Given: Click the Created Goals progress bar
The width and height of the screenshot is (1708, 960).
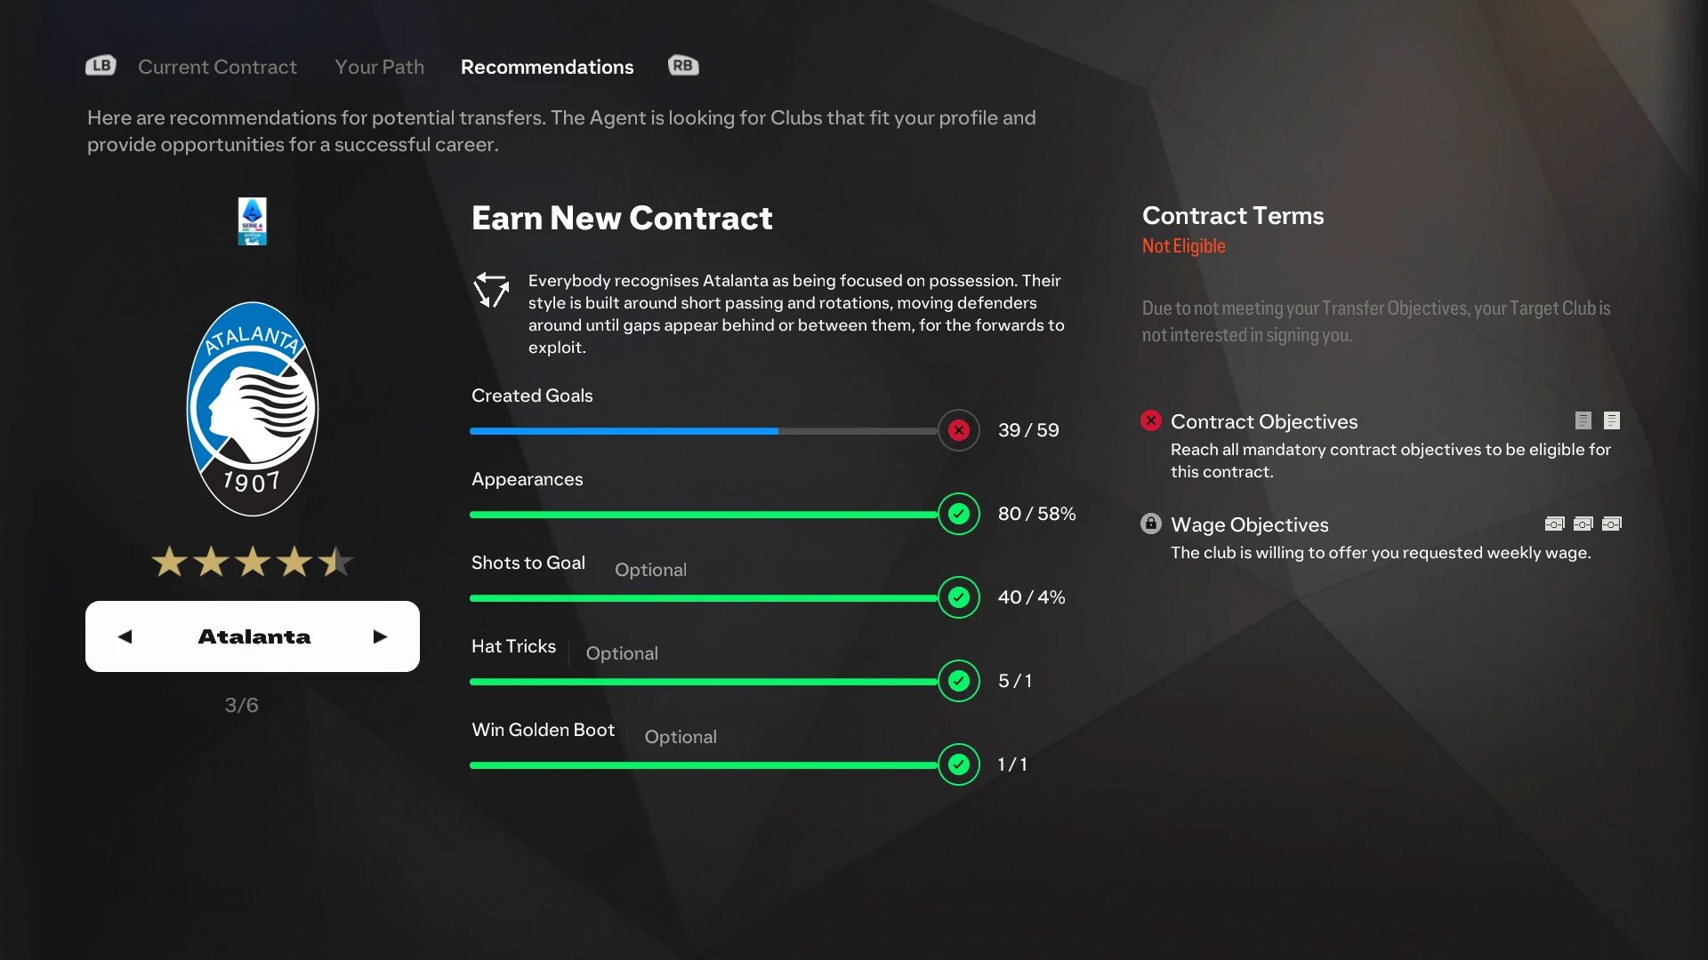Looking at the screenshot, I should (x=704, y=431).
